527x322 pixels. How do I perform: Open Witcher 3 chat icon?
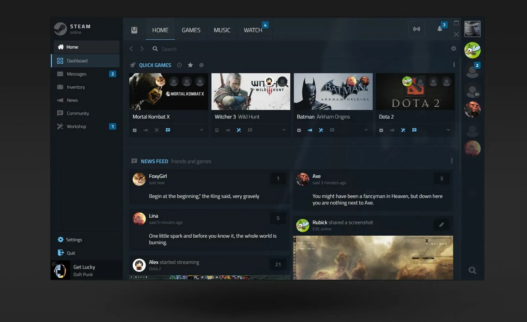pos(250,130)
